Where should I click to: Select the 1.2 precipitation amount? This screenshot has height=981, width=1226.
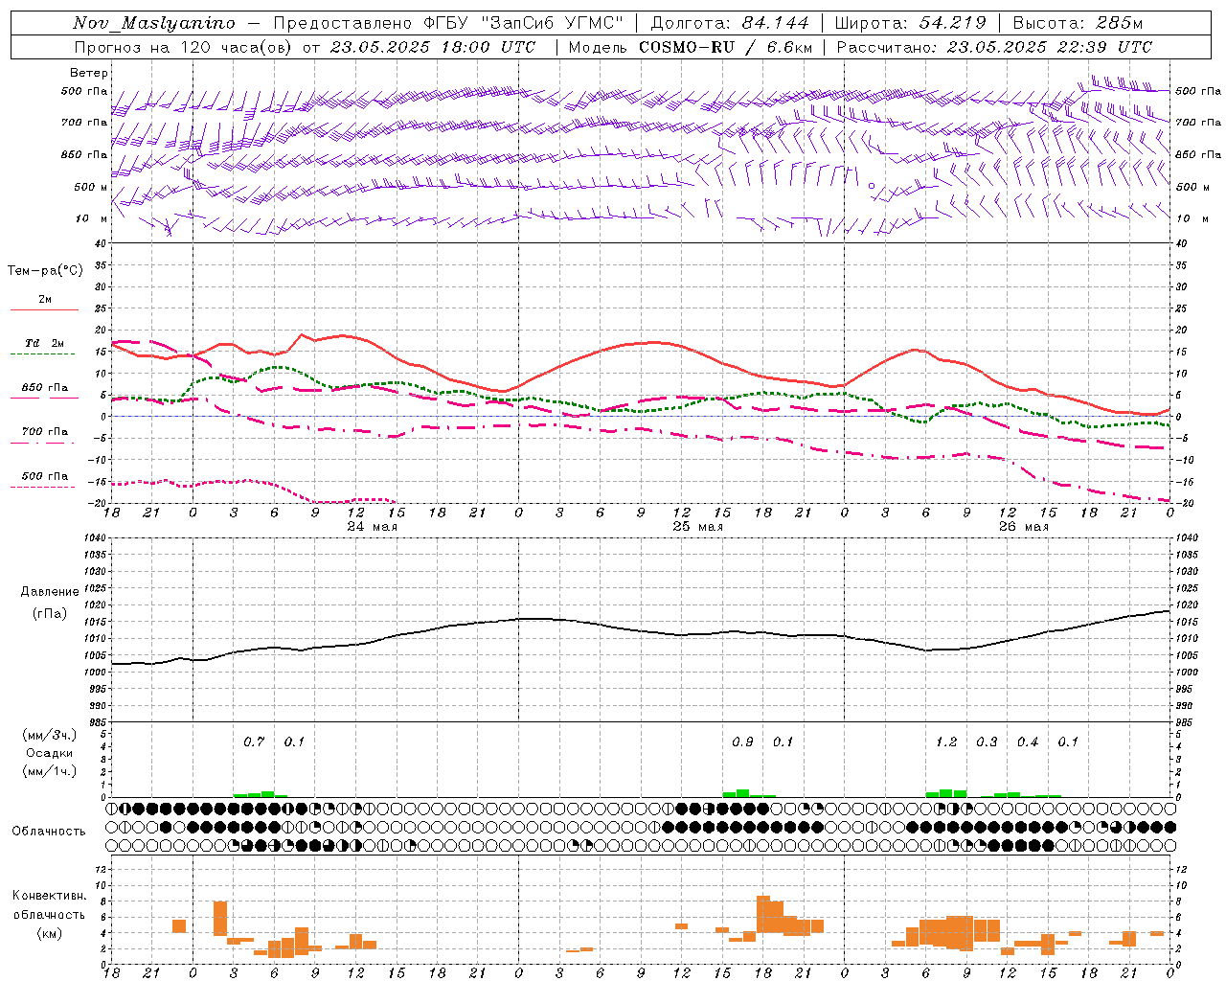pos(946,741)
